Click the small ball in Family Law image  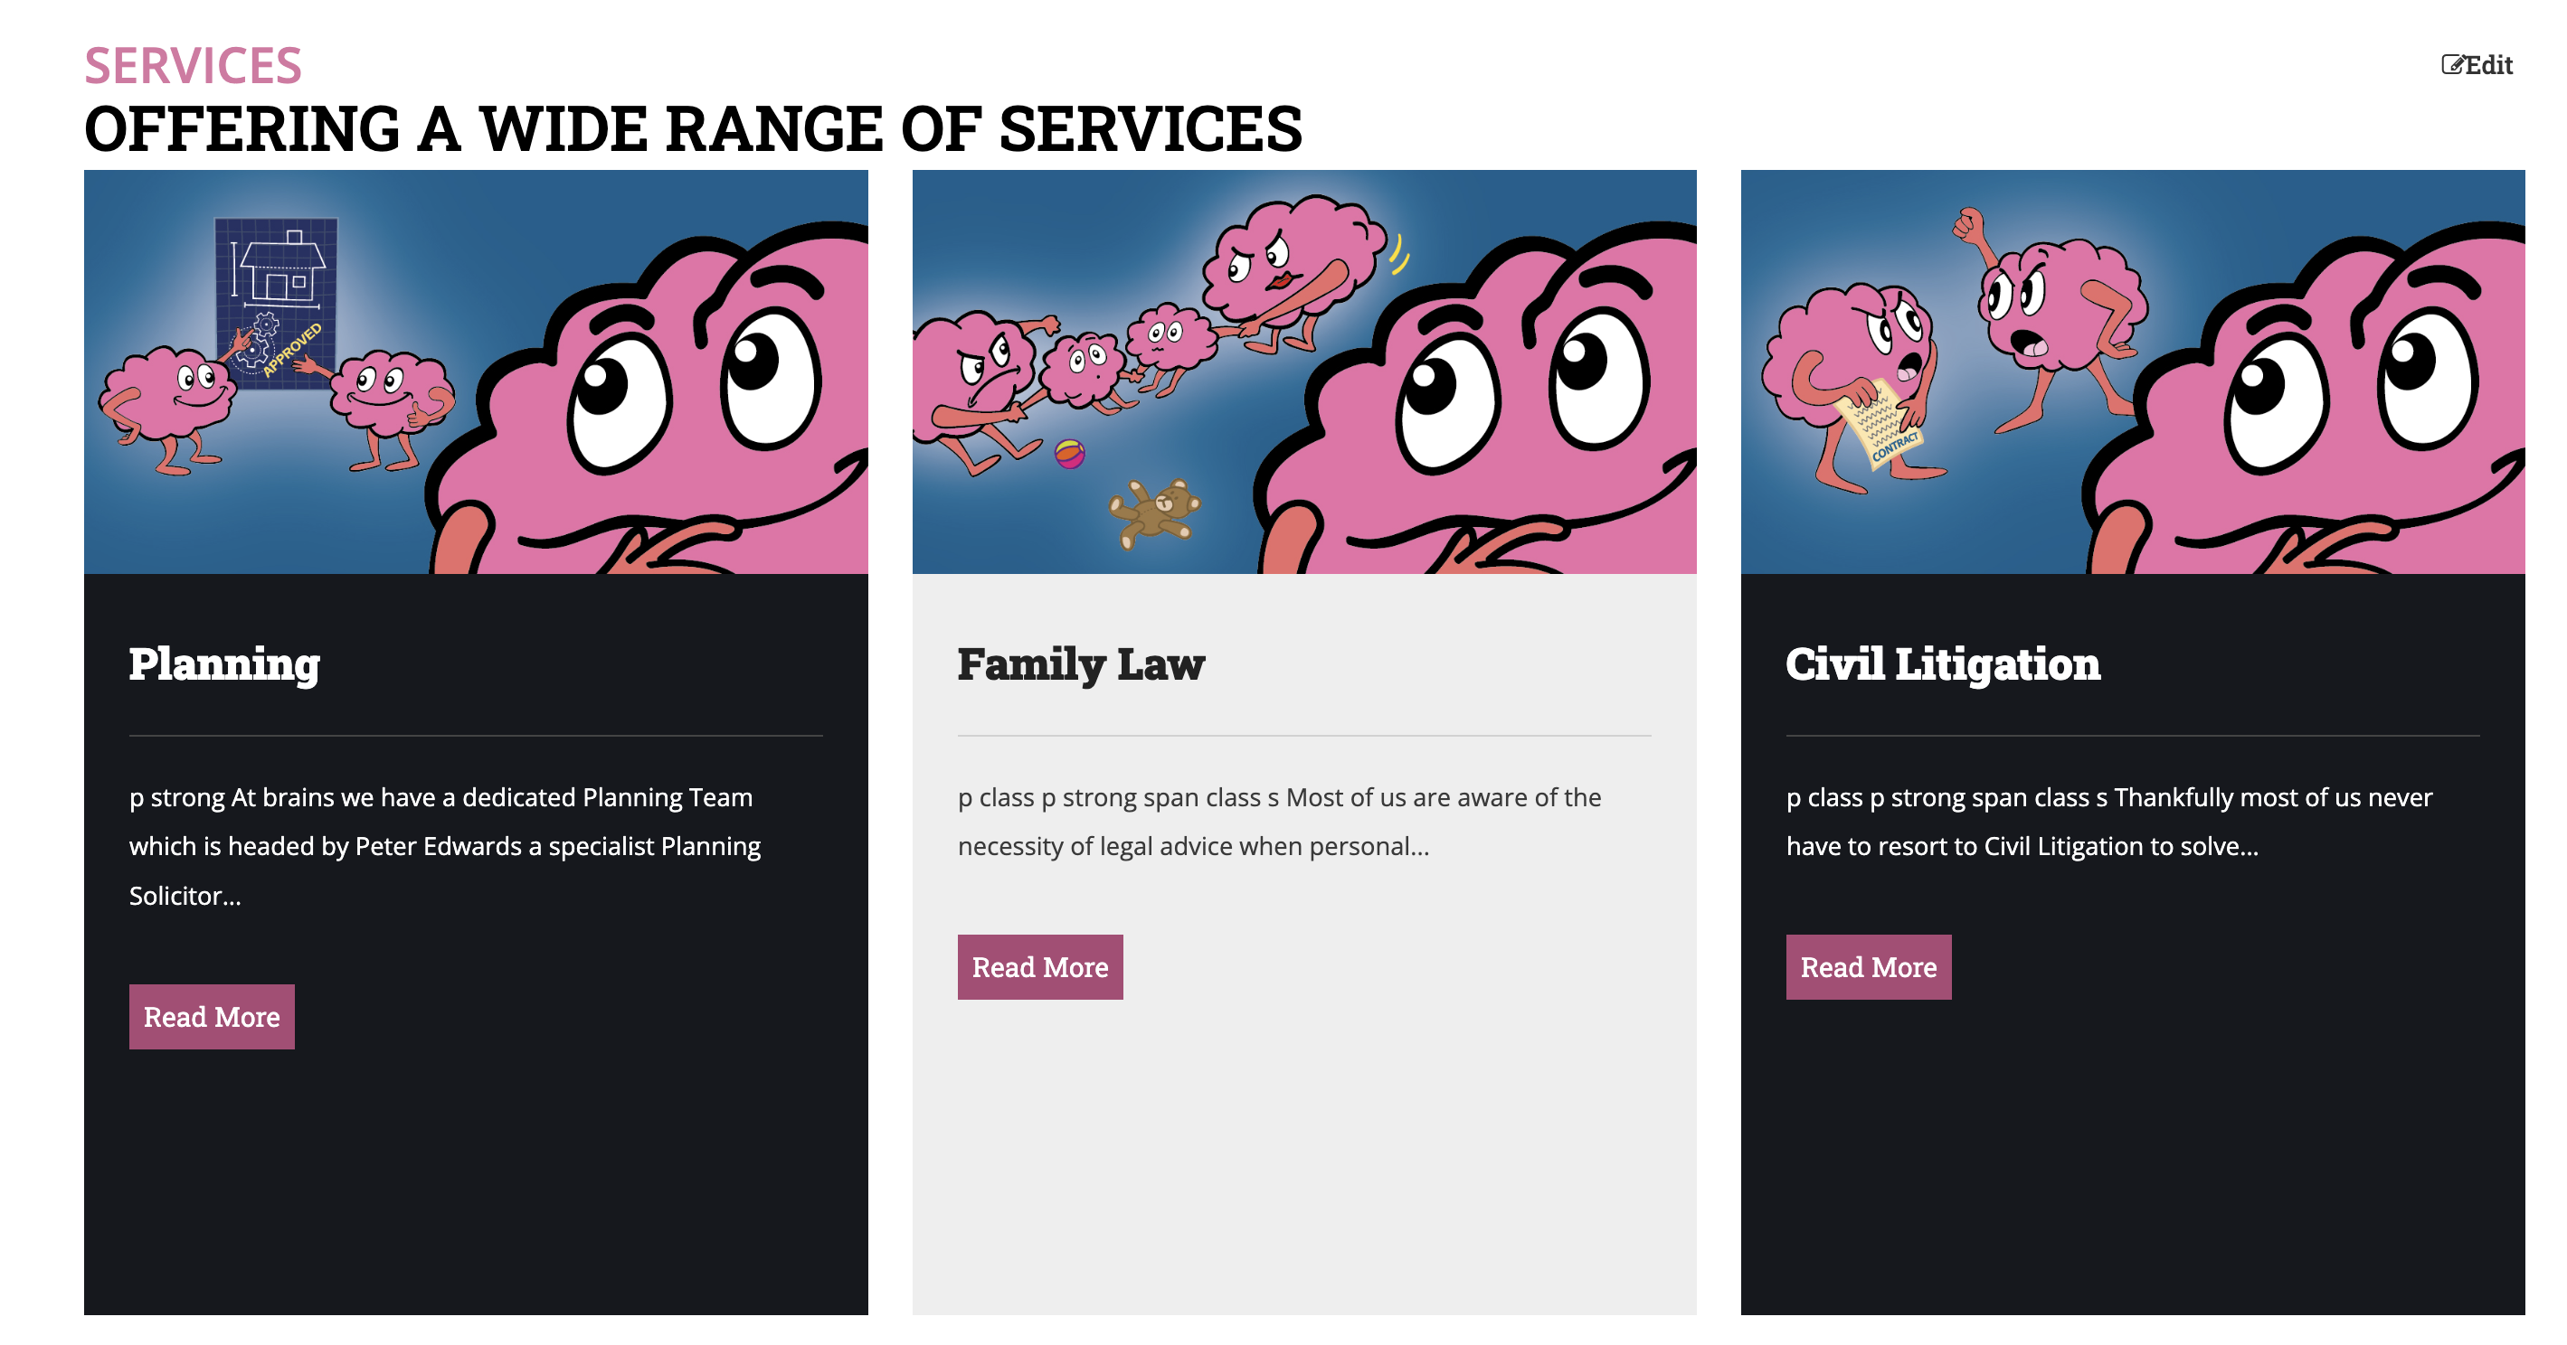tap(1069, 454)
